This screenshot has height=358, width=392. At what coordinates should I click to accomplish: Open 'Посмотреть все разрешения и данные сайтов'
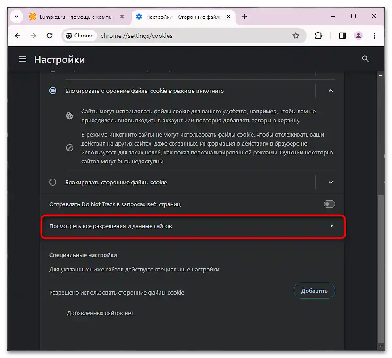[192, 226]
